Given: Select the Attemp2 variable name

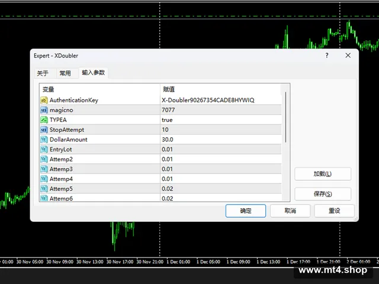Looking at the screenshot, I should click(x=61, y=159).
